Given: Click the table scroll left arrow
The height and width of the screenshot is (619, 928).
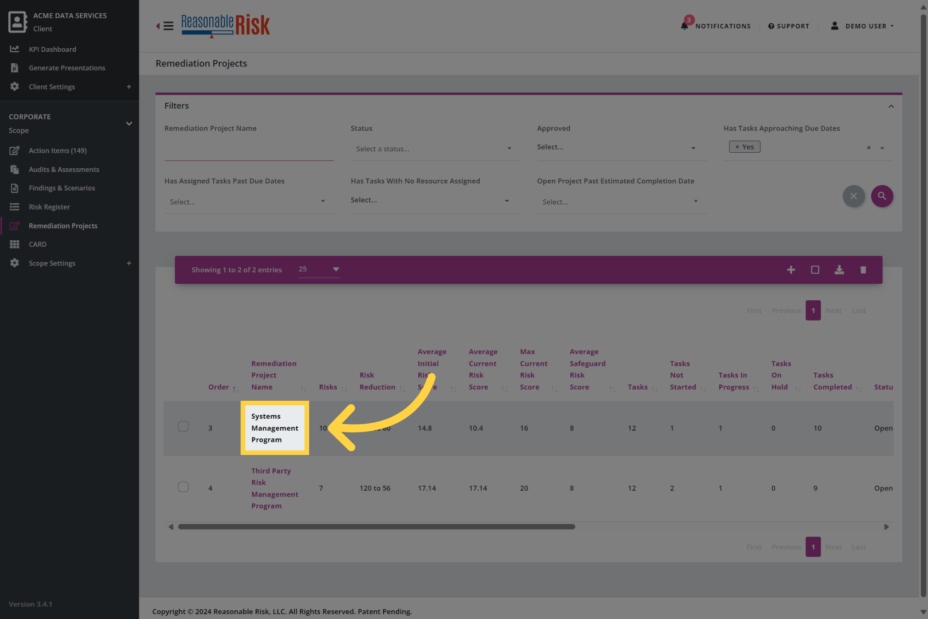Looking at the screenshot, I should point(171,527).
